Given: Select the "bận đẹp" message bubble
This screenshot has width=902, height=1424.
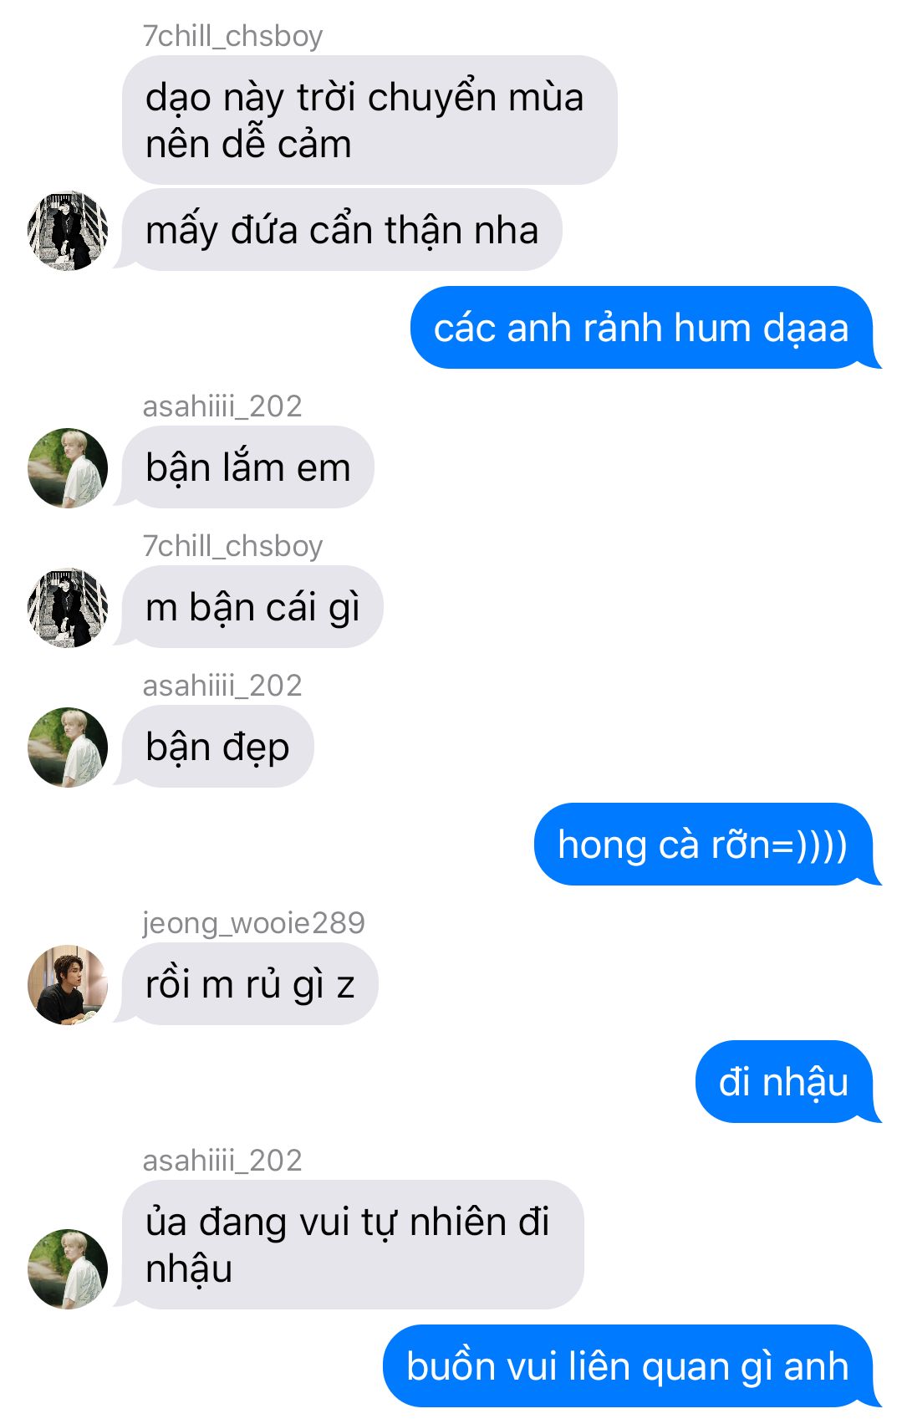Looking at the screenshot, I should click(x=217, y=747).
